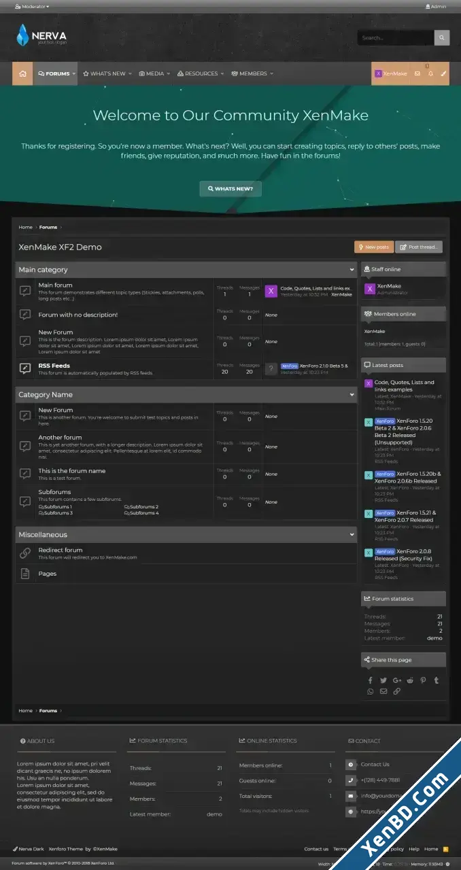
Task: Open the Nerva Dark style chooser link
Action: [x=28, y=849]
